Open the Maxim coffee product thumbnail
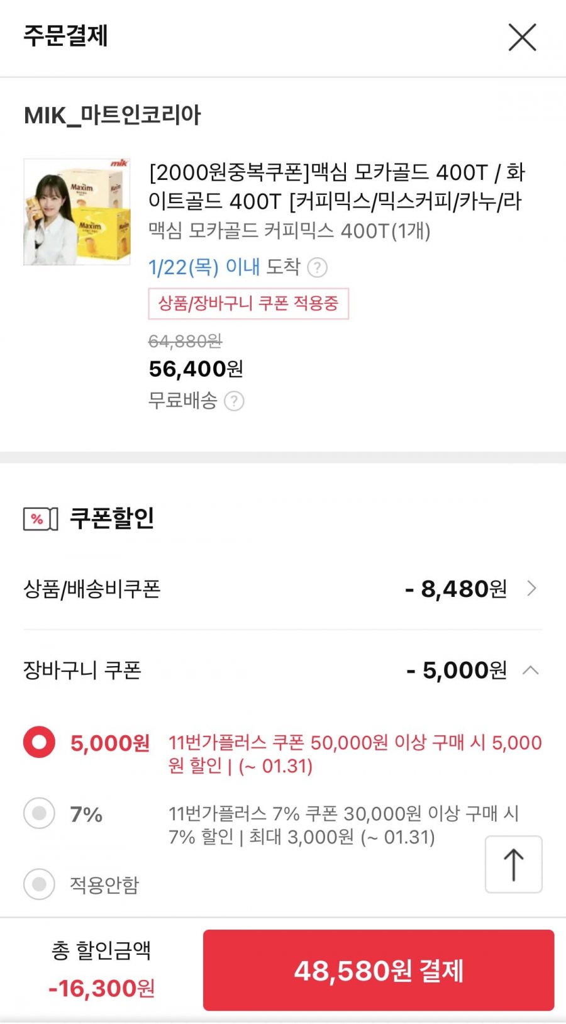 77,212
